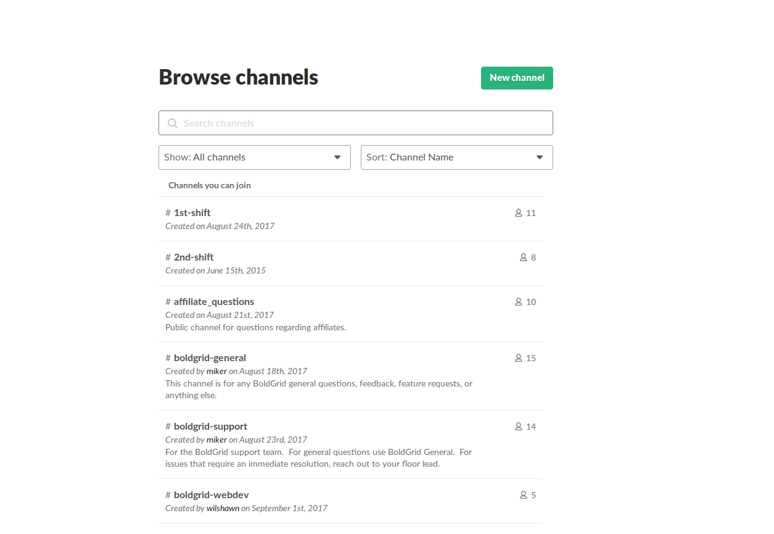
Task: Click member icon for boldgrid-general
Action: (519, 358)
